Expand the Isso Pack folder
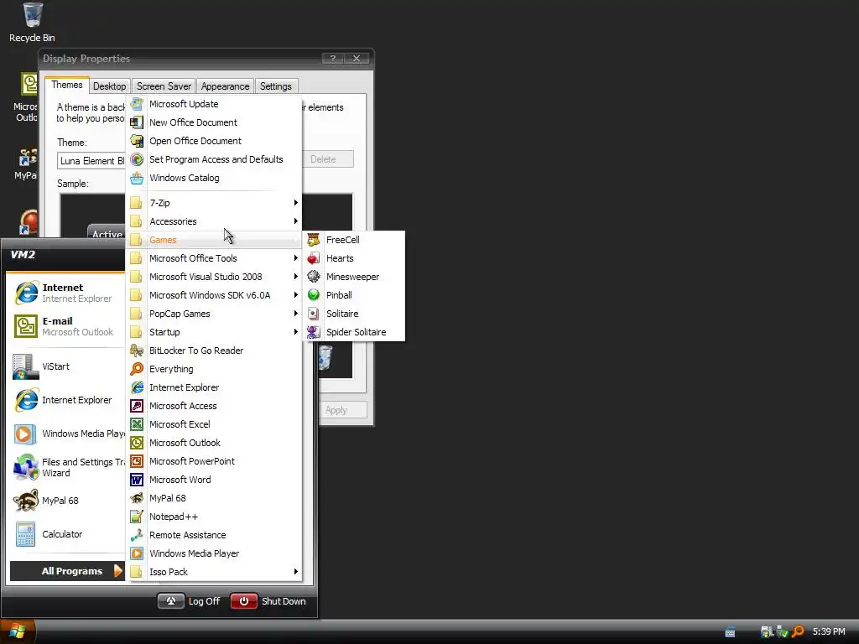859x644 pixels. (214, 572)
